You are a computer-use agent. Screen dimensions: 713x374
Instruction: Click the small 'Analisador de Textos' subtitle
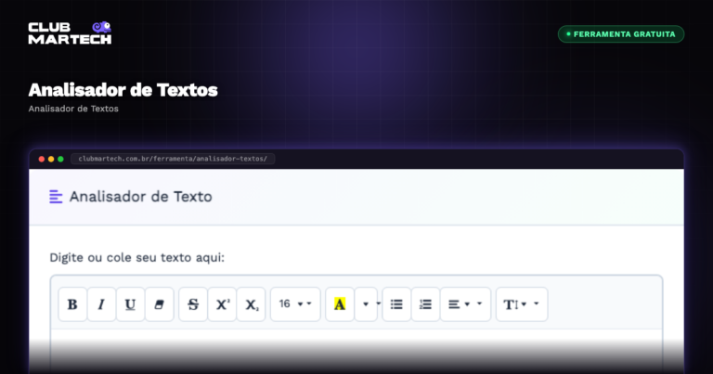(x=73, y=109)
